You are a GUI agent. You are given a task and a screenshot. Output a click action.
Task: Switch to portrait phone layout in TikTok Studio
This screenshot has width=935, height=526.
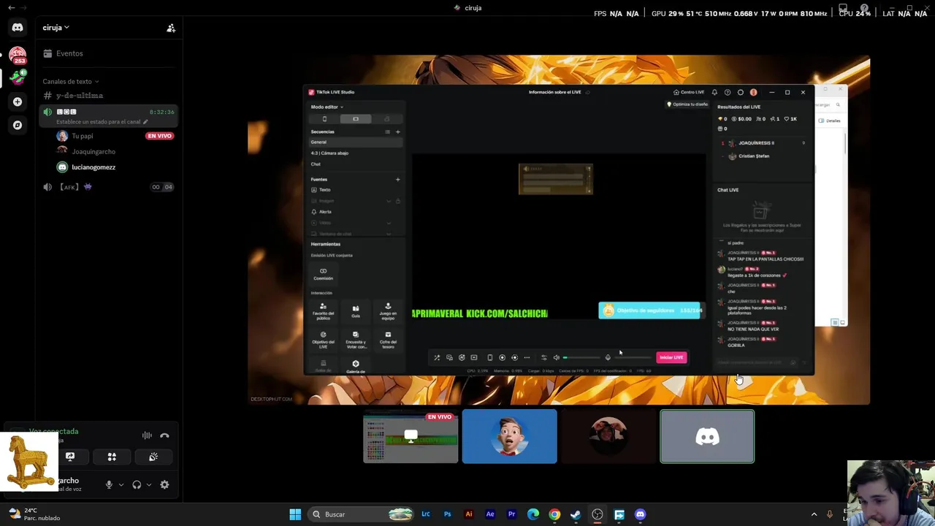(x=324, y=118)
